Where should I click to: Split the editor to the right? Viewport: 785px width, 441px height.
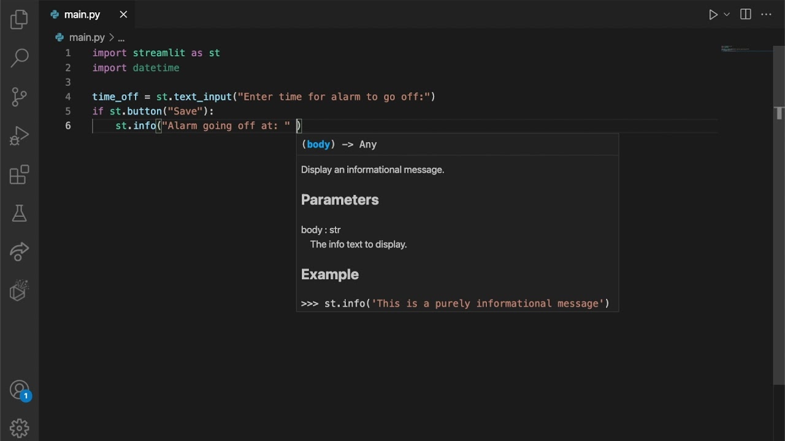[746, 15]
